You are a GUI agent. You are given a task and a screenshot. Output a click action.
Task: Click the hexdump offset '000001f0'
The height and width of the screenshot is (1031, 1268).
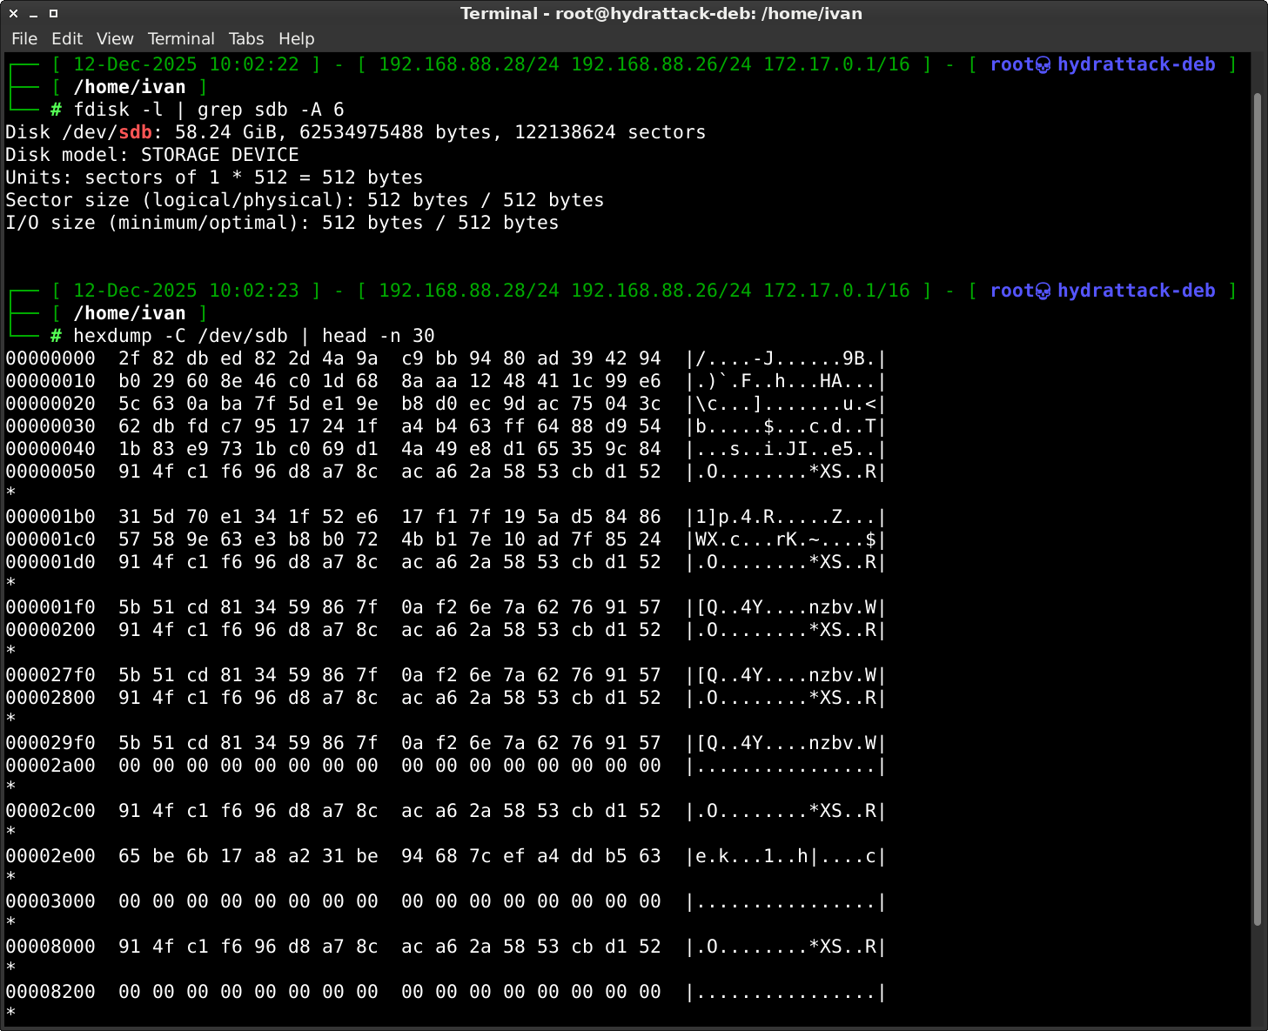click(x=50, y=607)
